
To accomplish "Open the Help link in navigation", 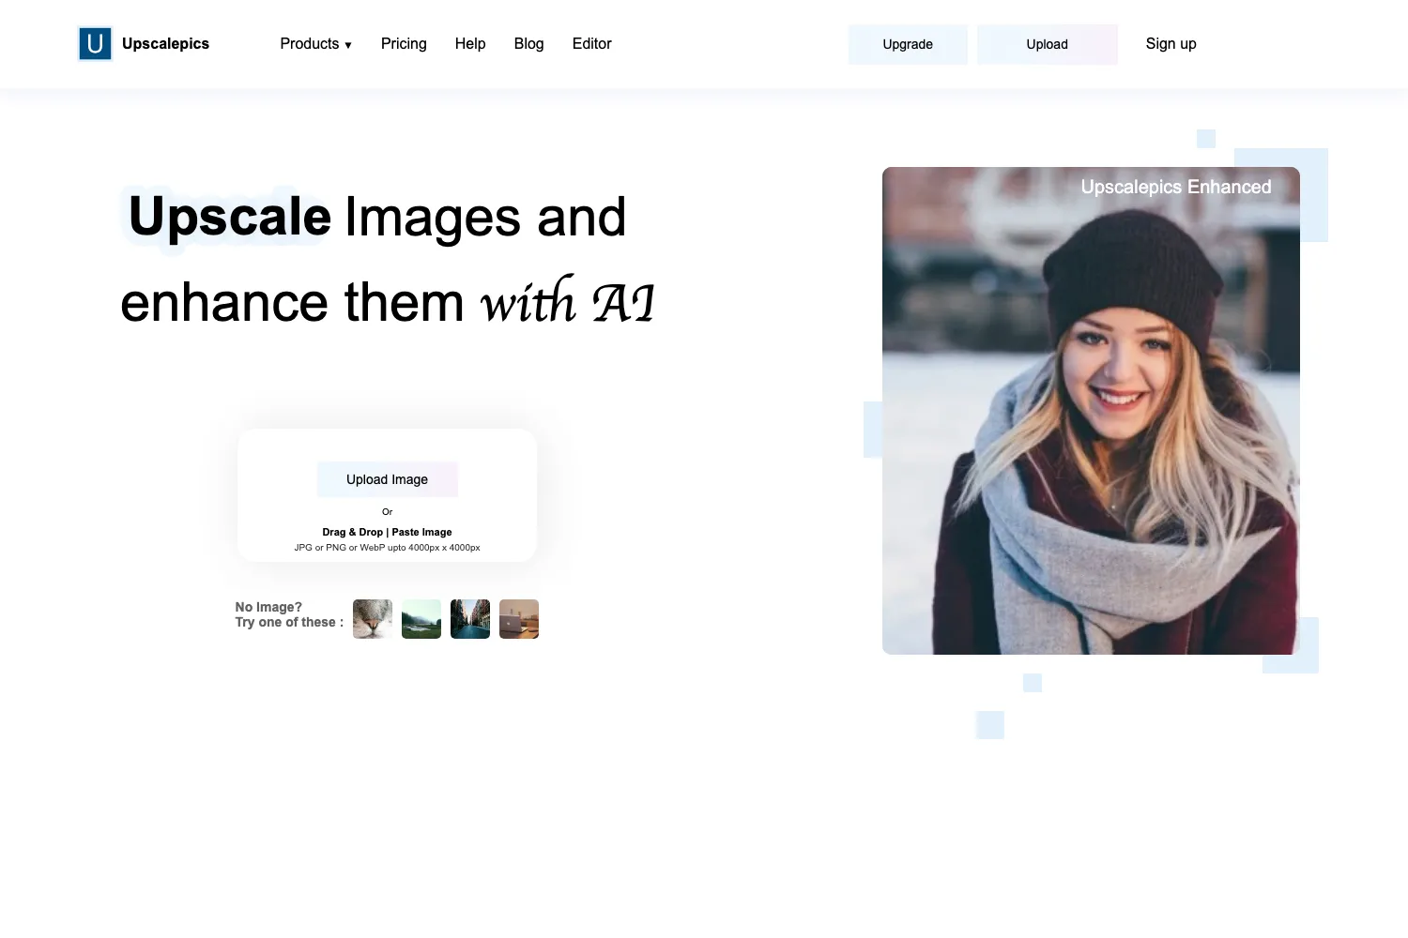I will (x=470, y=44).
